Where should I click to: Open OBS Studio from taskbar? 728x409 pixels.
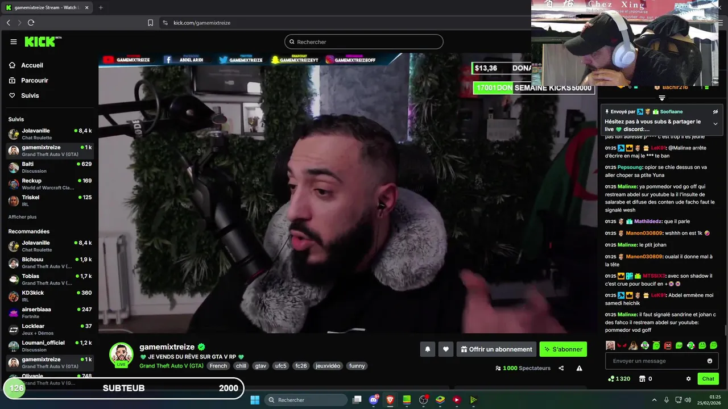tap(423, 400)
